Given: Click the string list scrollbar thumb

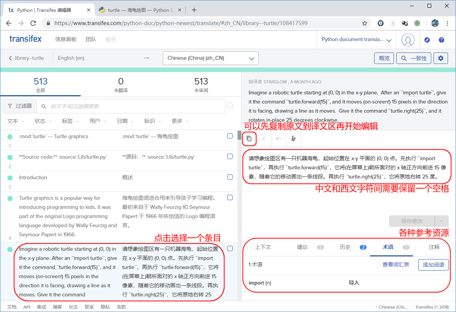Looking at the screenshot, I should [239, 135].
